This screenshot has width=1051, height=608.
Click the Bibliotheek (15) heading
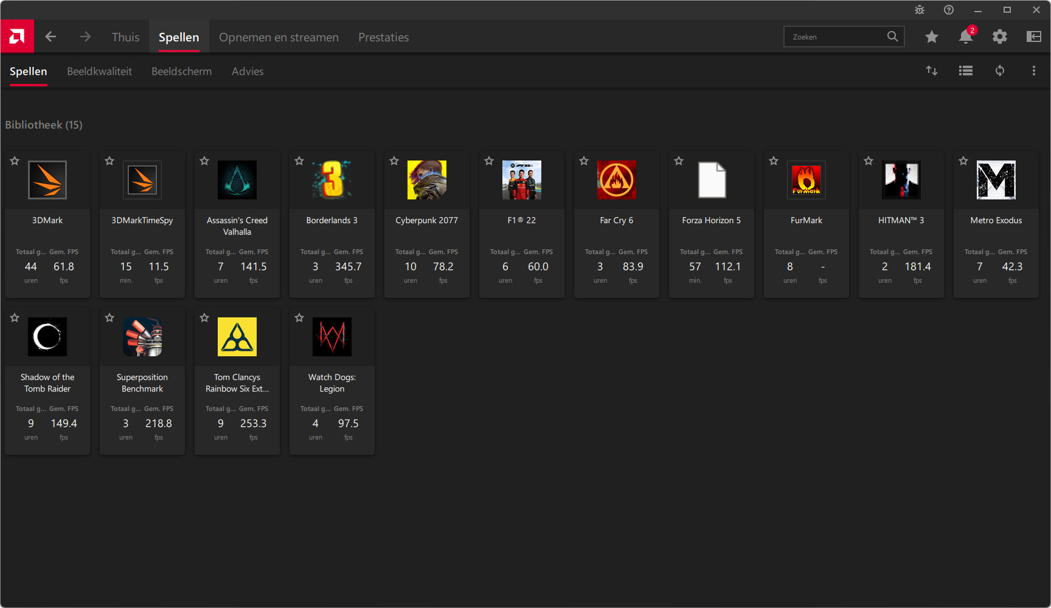pyautogui.click(x=44, y=125)
